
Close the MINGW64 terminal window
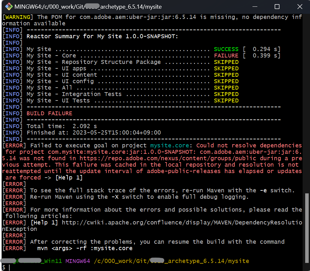[x=300, y=6]
